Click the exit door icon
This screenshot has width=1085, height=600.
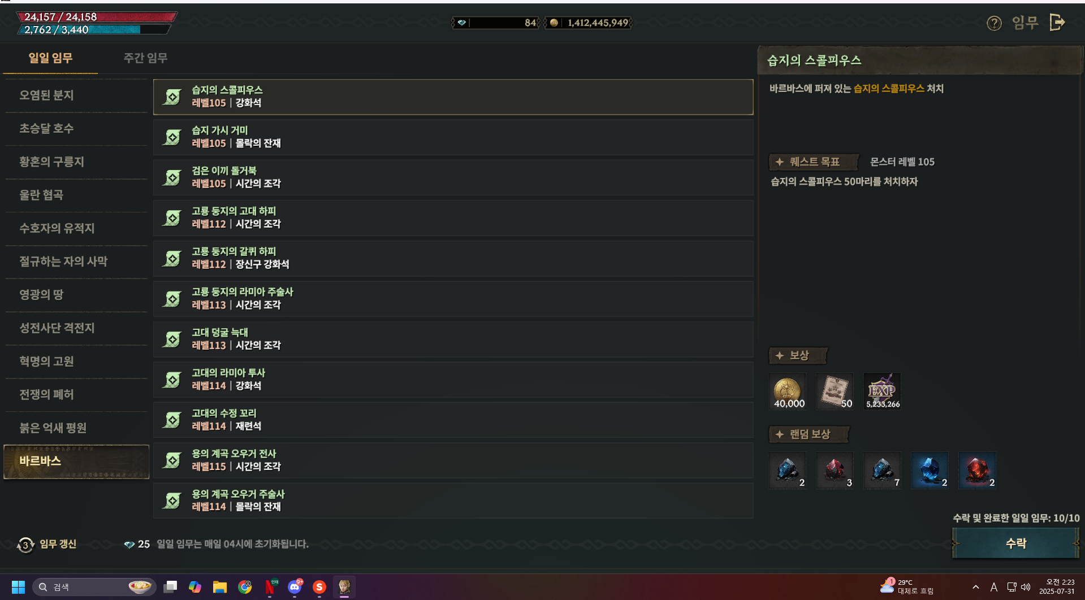(1057, 23)
